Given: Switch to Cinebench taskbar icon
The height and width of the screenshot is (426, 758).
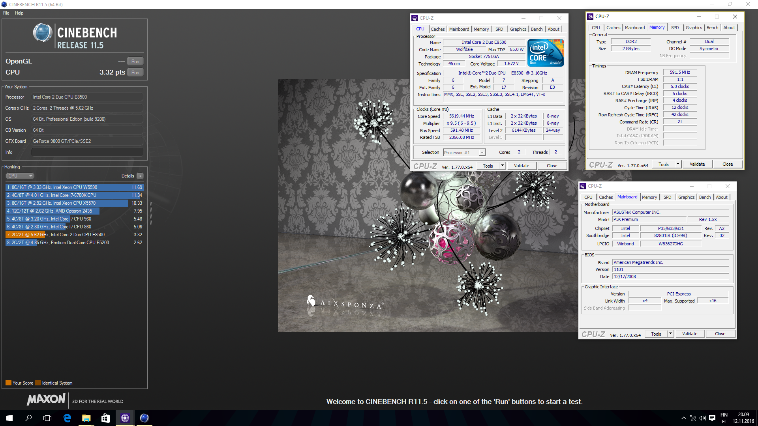Looking at the screenshot, I should (144, 418).
